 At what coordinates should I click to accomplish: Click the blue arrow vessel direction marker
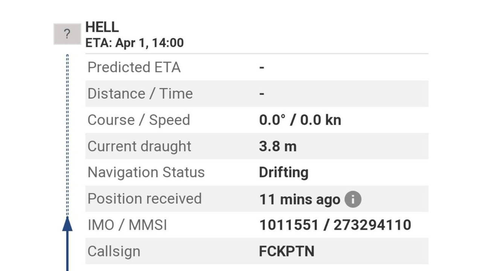pyautogui.click(x=67, y=224)
